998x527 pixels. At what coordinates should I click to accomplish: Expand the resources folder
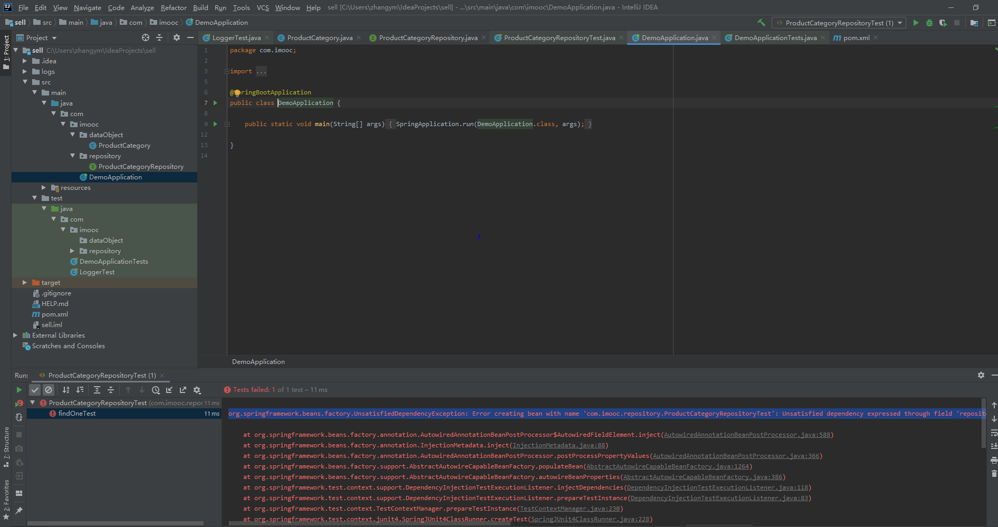pyautogui.click(x=44, y=187)
